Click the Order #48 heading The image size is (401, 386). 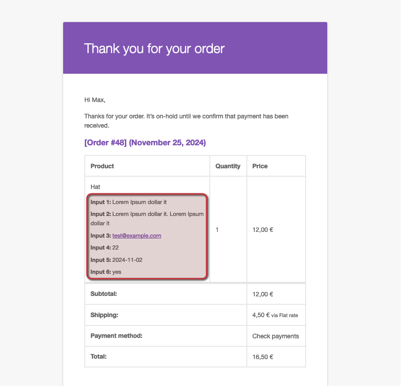tap(145, 143)
